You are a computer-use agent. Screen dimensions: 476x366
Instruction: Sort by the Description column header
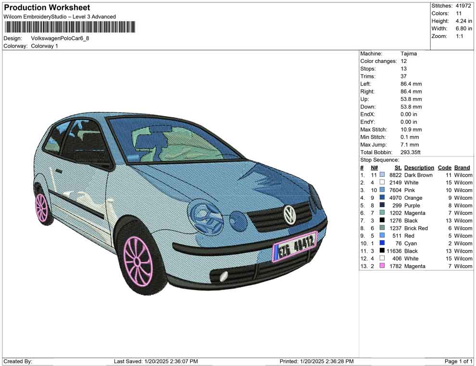419,168
